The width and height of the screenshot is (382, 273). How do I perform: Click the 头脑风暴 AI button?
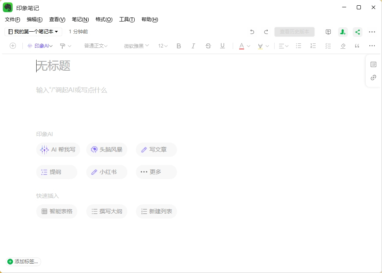coord(106,149)
